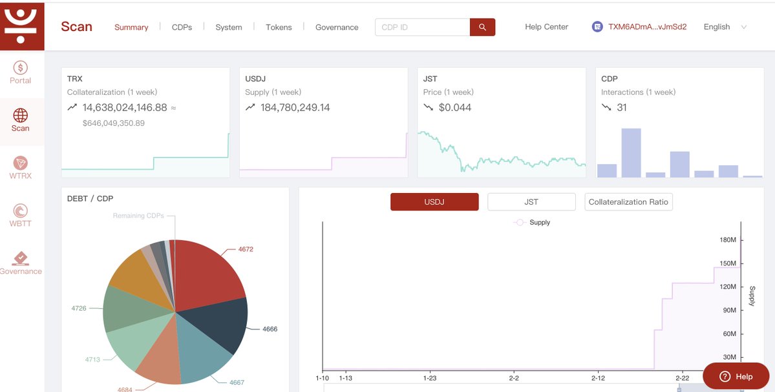Open the Help Center link
This screenshot has height=392, width=775.
tap(547, 27)
